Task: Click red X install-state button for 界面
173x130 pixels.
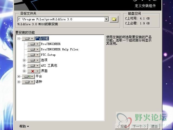Action: [34, 71]
